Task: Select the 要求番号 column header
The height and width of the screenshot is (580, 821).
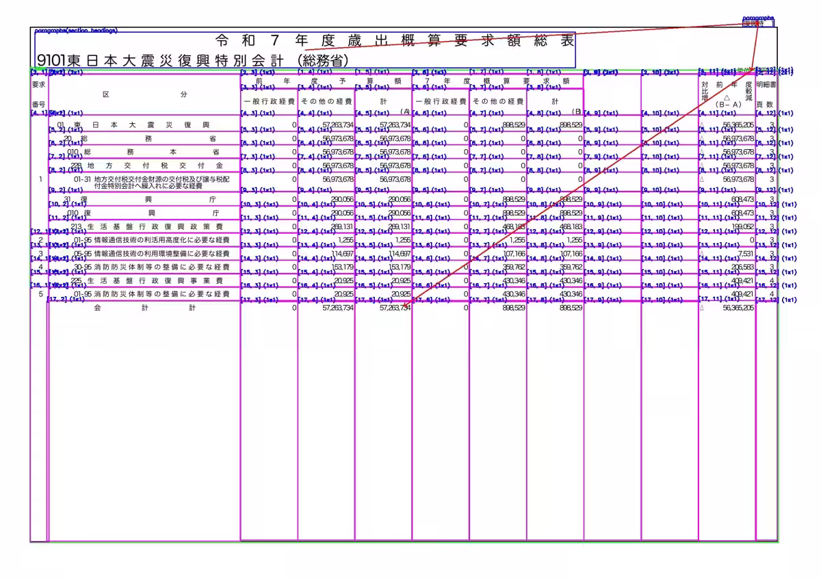Action: [x=38, y=94]
